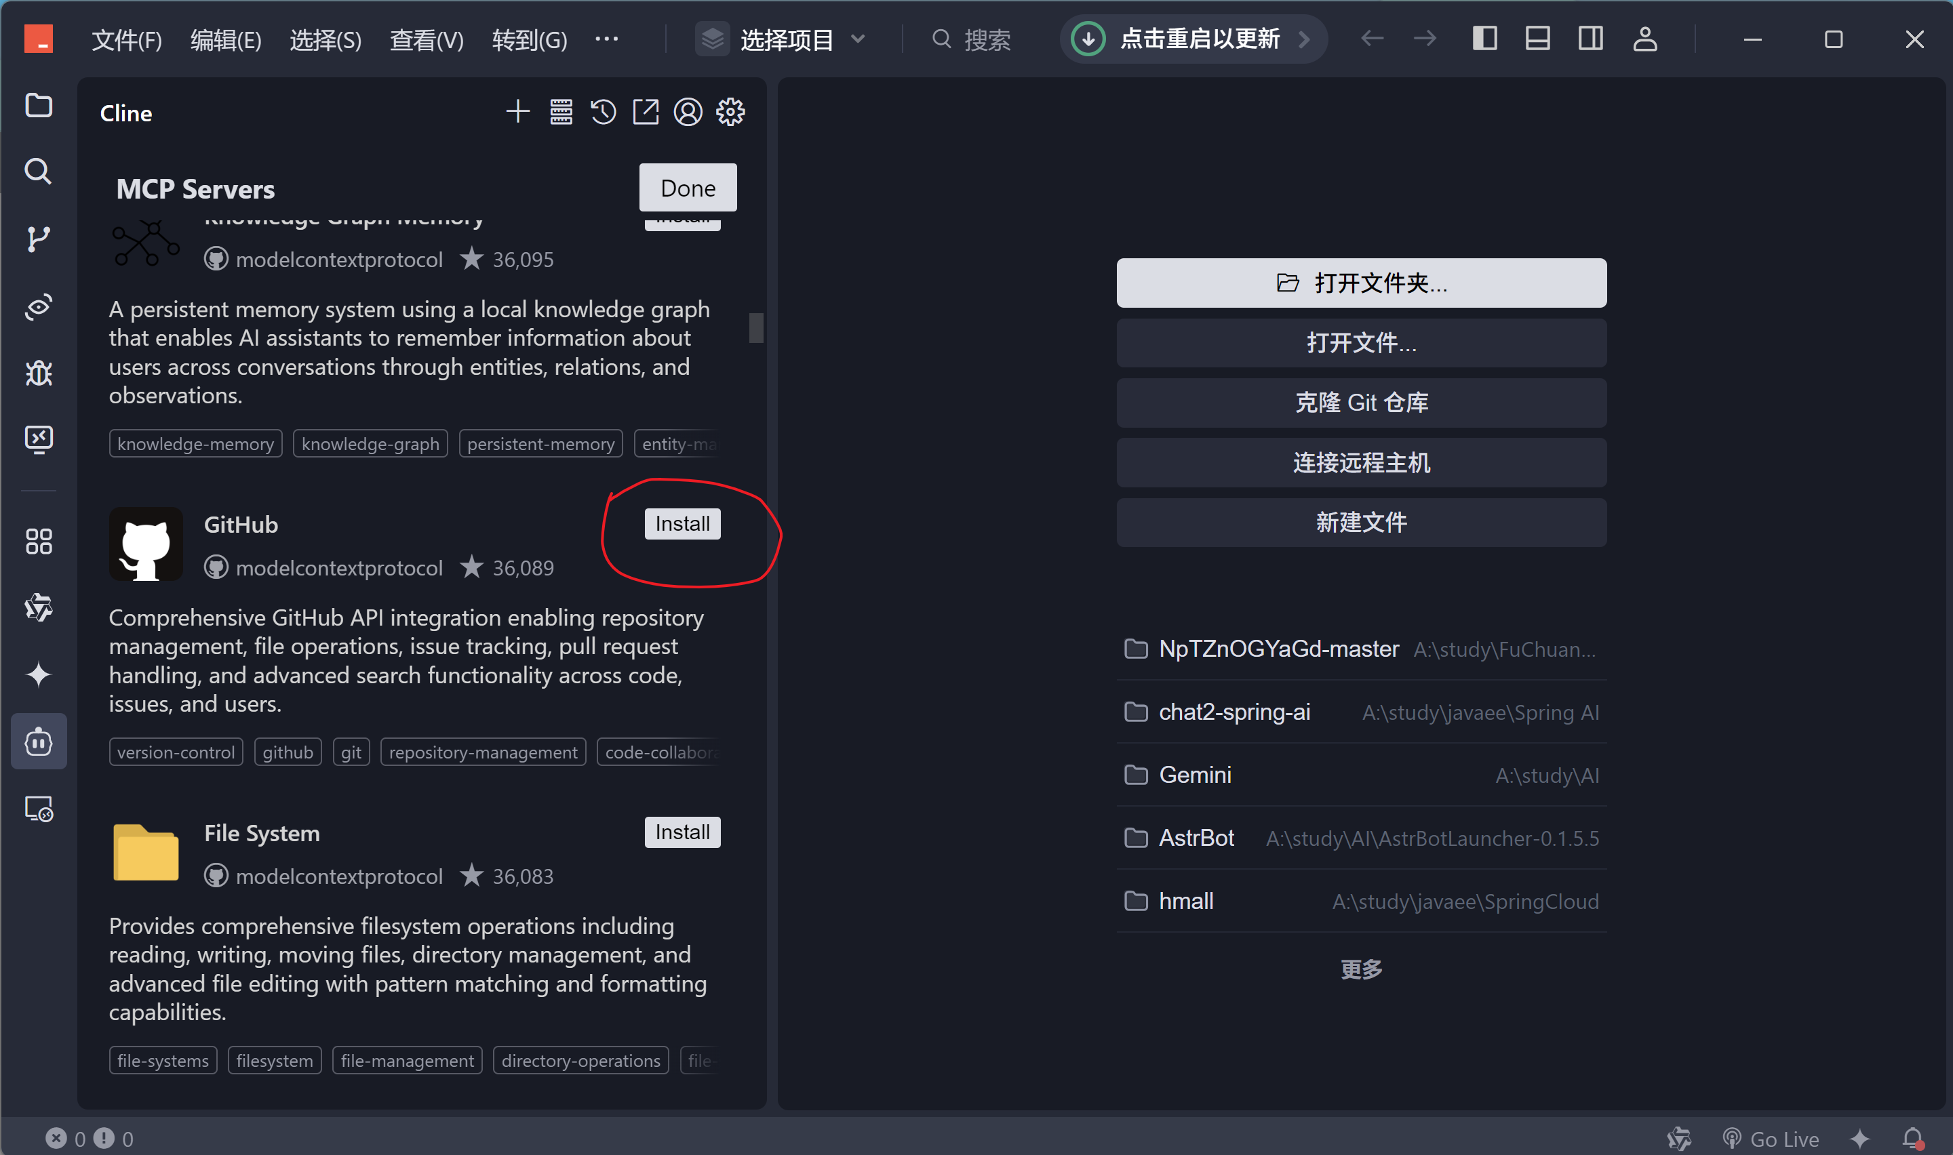Expand 点击重启以更新 update chevron

pyautogui.click(x=1305, y=39)
